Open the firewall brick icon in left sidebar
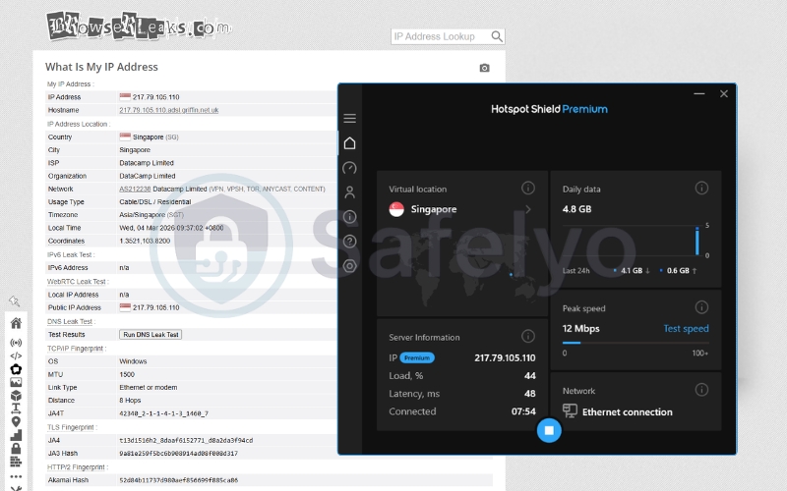Screen dimensions: 787x491 [x=16, y=461]
